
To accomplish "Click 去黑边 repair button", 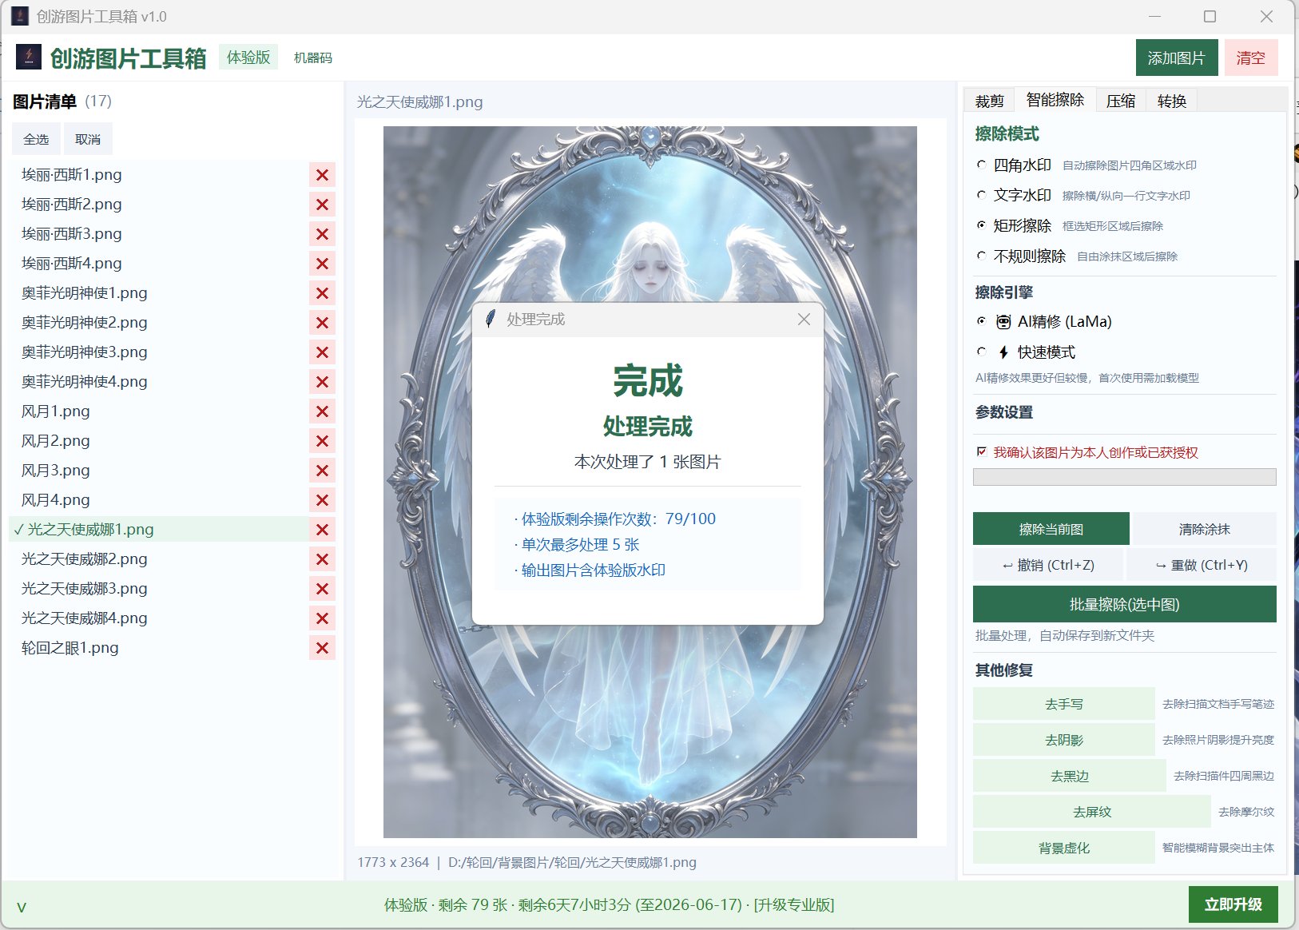I will (x=1070, y=776).
